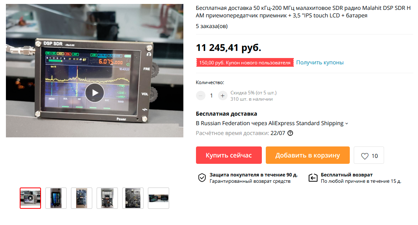Select the last product thumbnail
The height and width of the screenshot is (225, 418).
tap(159, 198)
